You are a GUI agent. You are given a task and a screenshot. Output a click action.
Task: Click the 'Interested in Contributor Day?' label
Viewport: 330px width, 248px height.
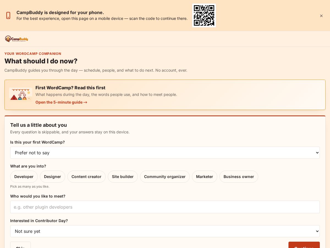tap(39, 221)
